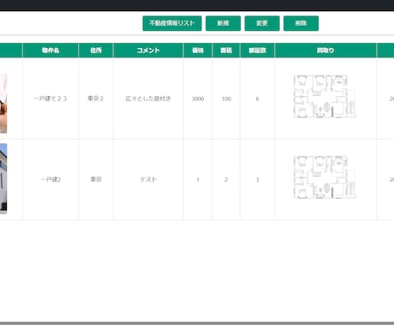Select address cell 東京 in 一戸建2 row
This screenshot has width=394, height=326.
pos(96,179)
